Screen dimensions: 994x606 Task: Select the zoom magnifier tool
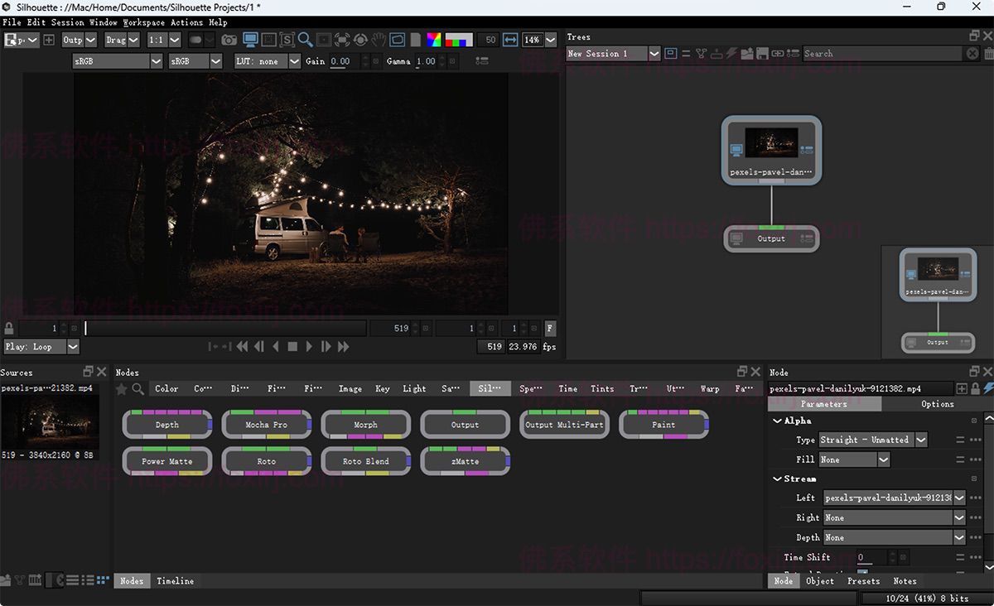point(306,40)
